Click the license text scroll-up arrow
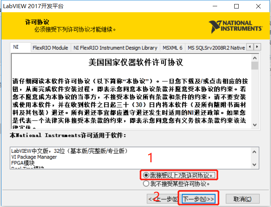The height and width of the screenshot is (207, 271). pos(255,58)
